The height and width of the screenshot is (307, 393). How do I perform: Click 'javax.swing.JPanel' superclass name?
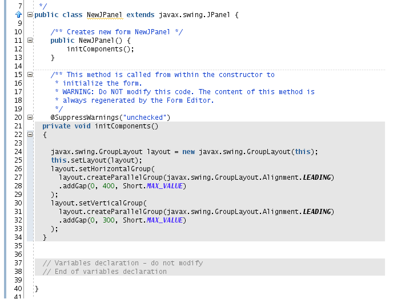pyautogui.click(x=194, y=15)
